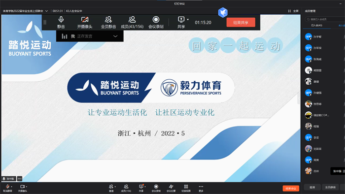
Task: Click the bottom 关闭摄像头 camera icon
Action: [23, 188]
